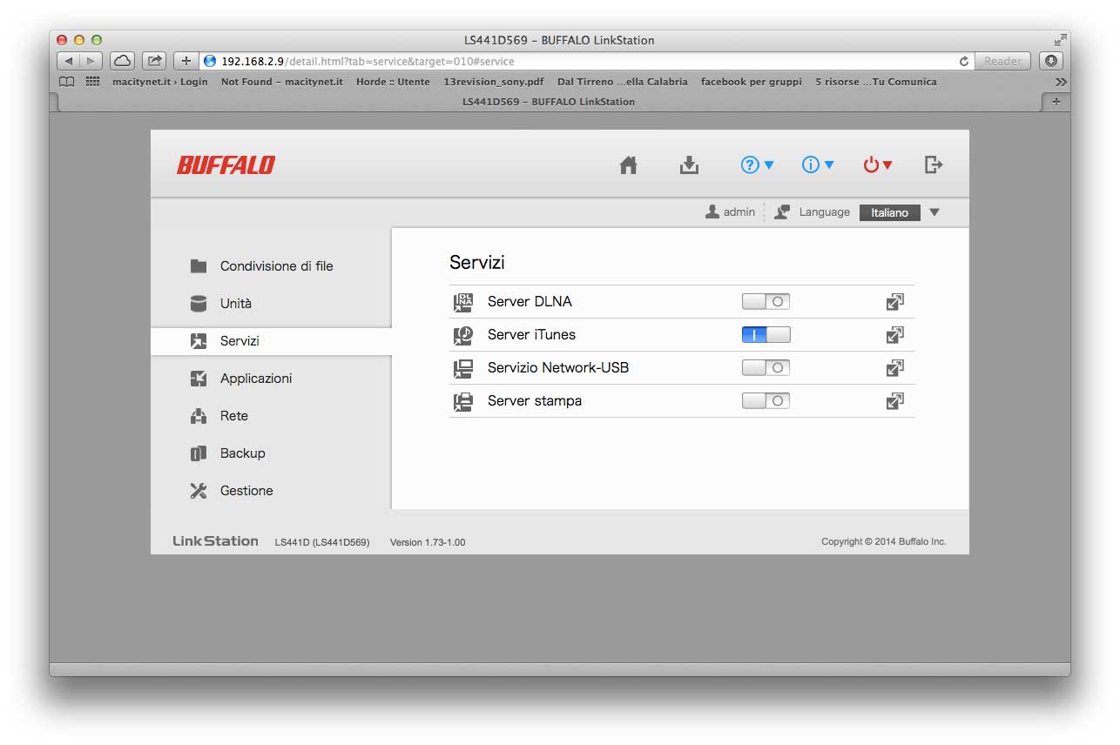Click the Condivisione di file folder icon
The width and height of the screenshot is (1120, 745).
point(199,266)
